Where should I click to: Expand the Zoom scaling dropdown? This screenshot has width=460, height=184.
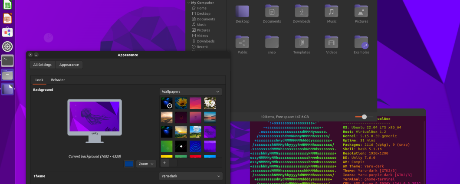[146, 164]
